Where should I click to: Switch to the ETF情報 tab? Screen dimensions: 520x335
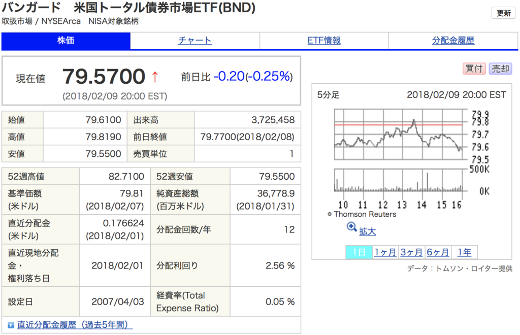324,41
